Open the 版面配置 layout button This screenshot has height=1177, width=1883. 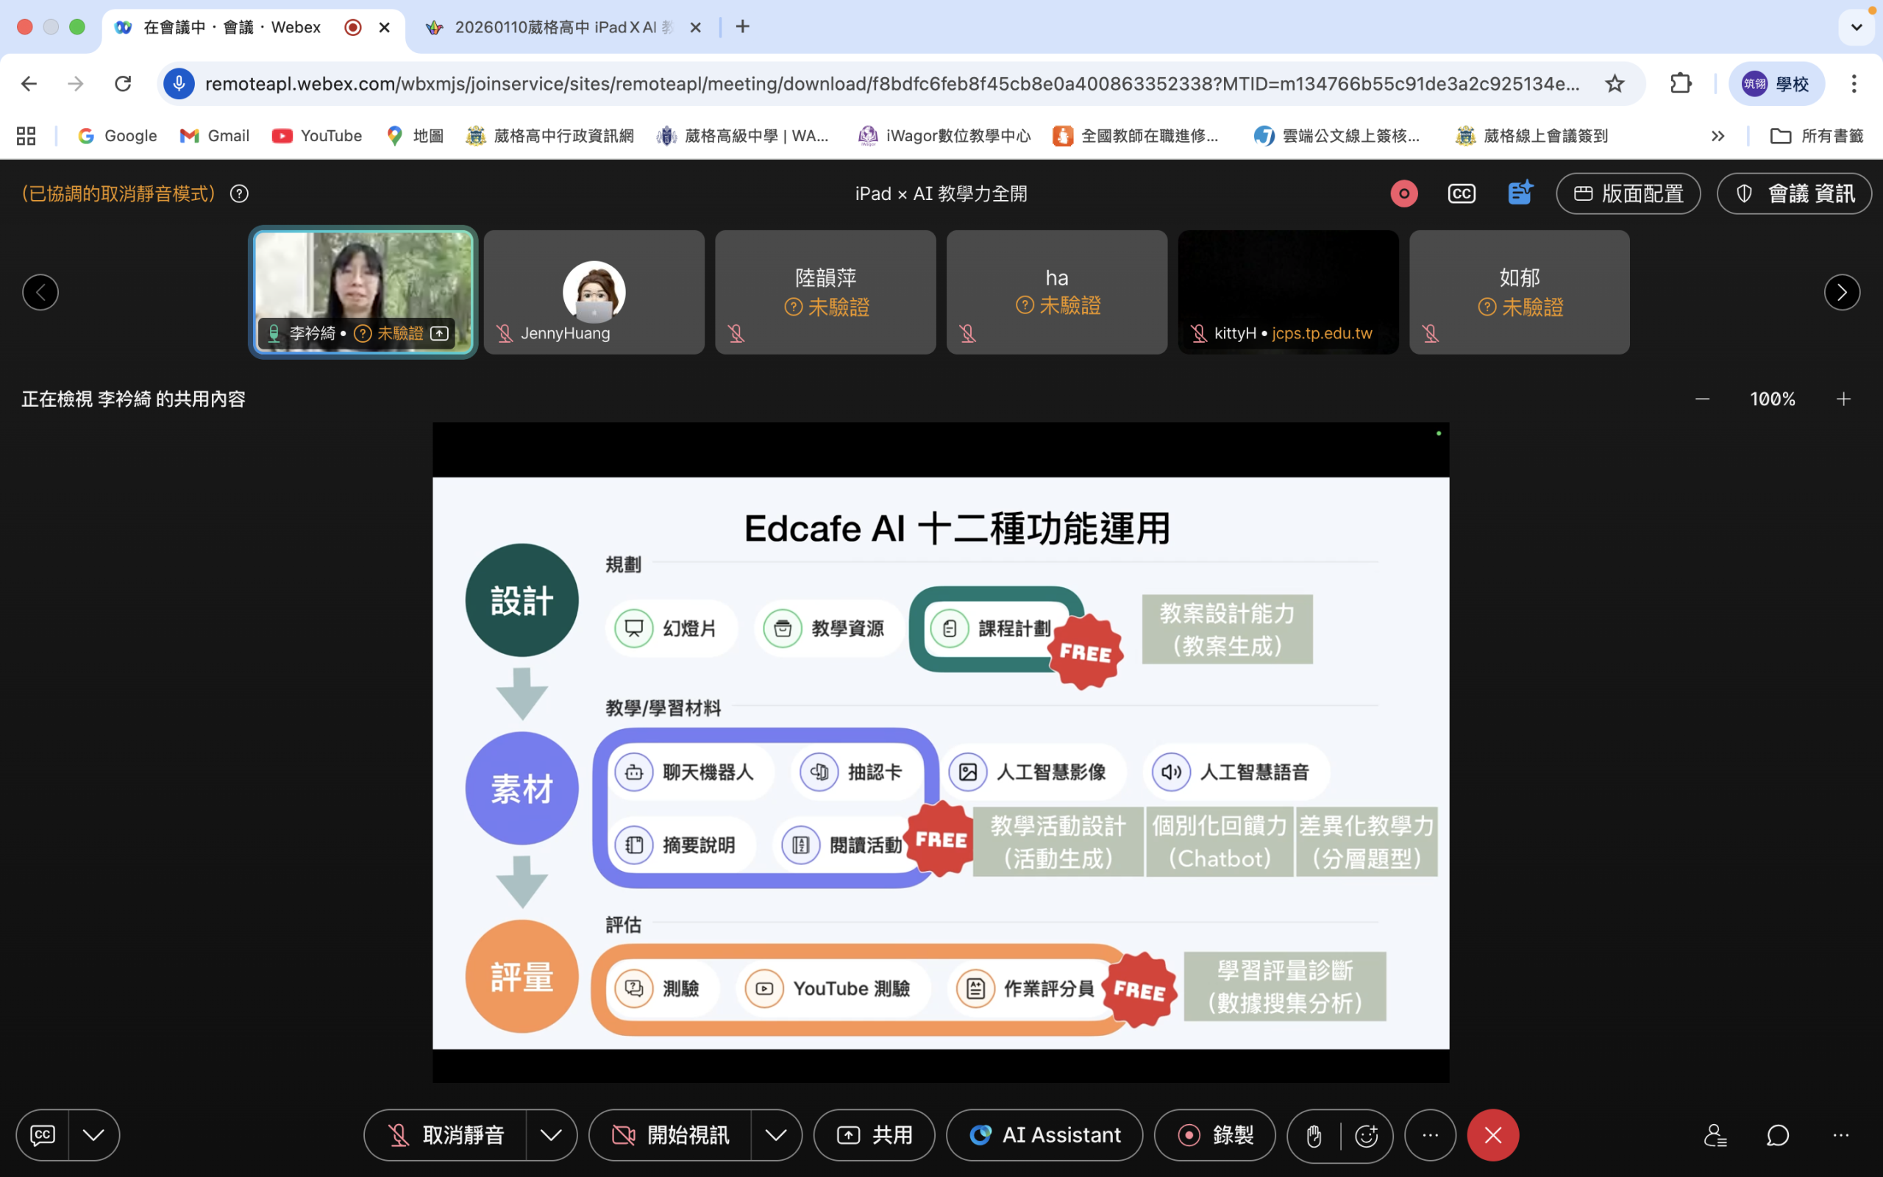coord(1628,193)
